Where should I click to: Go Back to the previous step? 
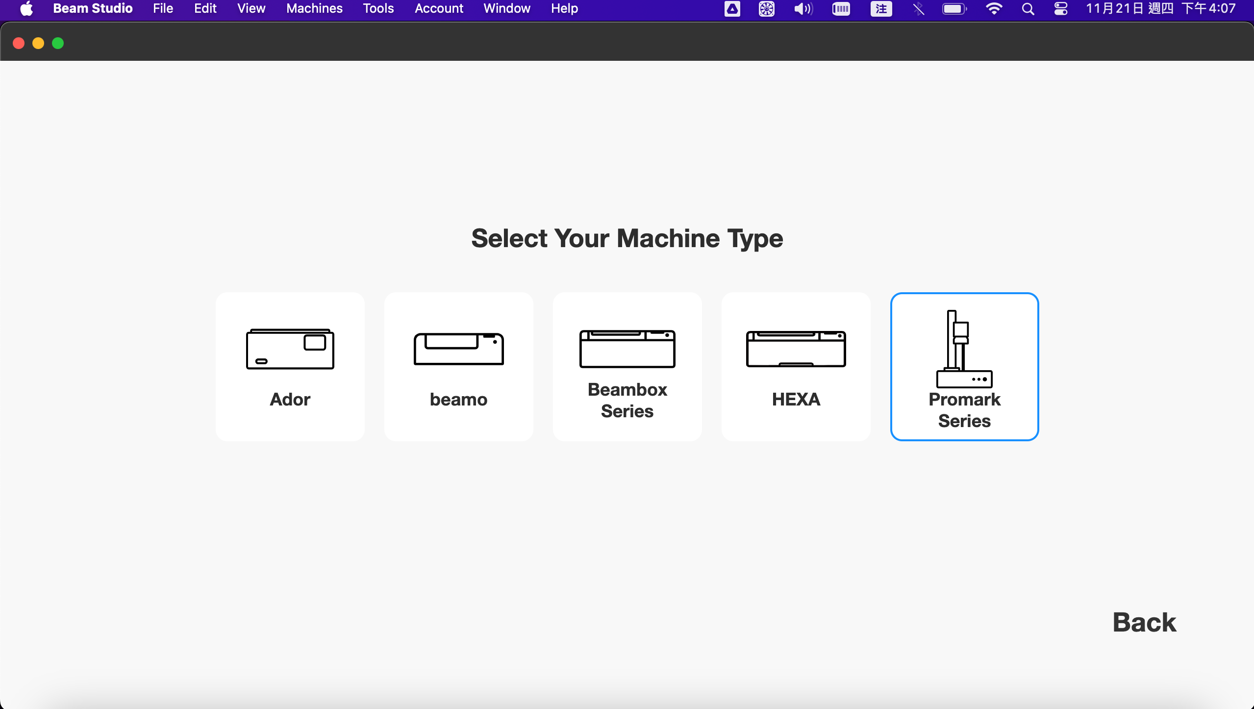[x=1144, y=622]
